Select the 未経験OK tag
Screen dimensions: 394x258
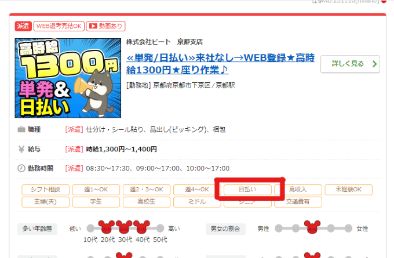pyautogui.click(x=349, y=190)
